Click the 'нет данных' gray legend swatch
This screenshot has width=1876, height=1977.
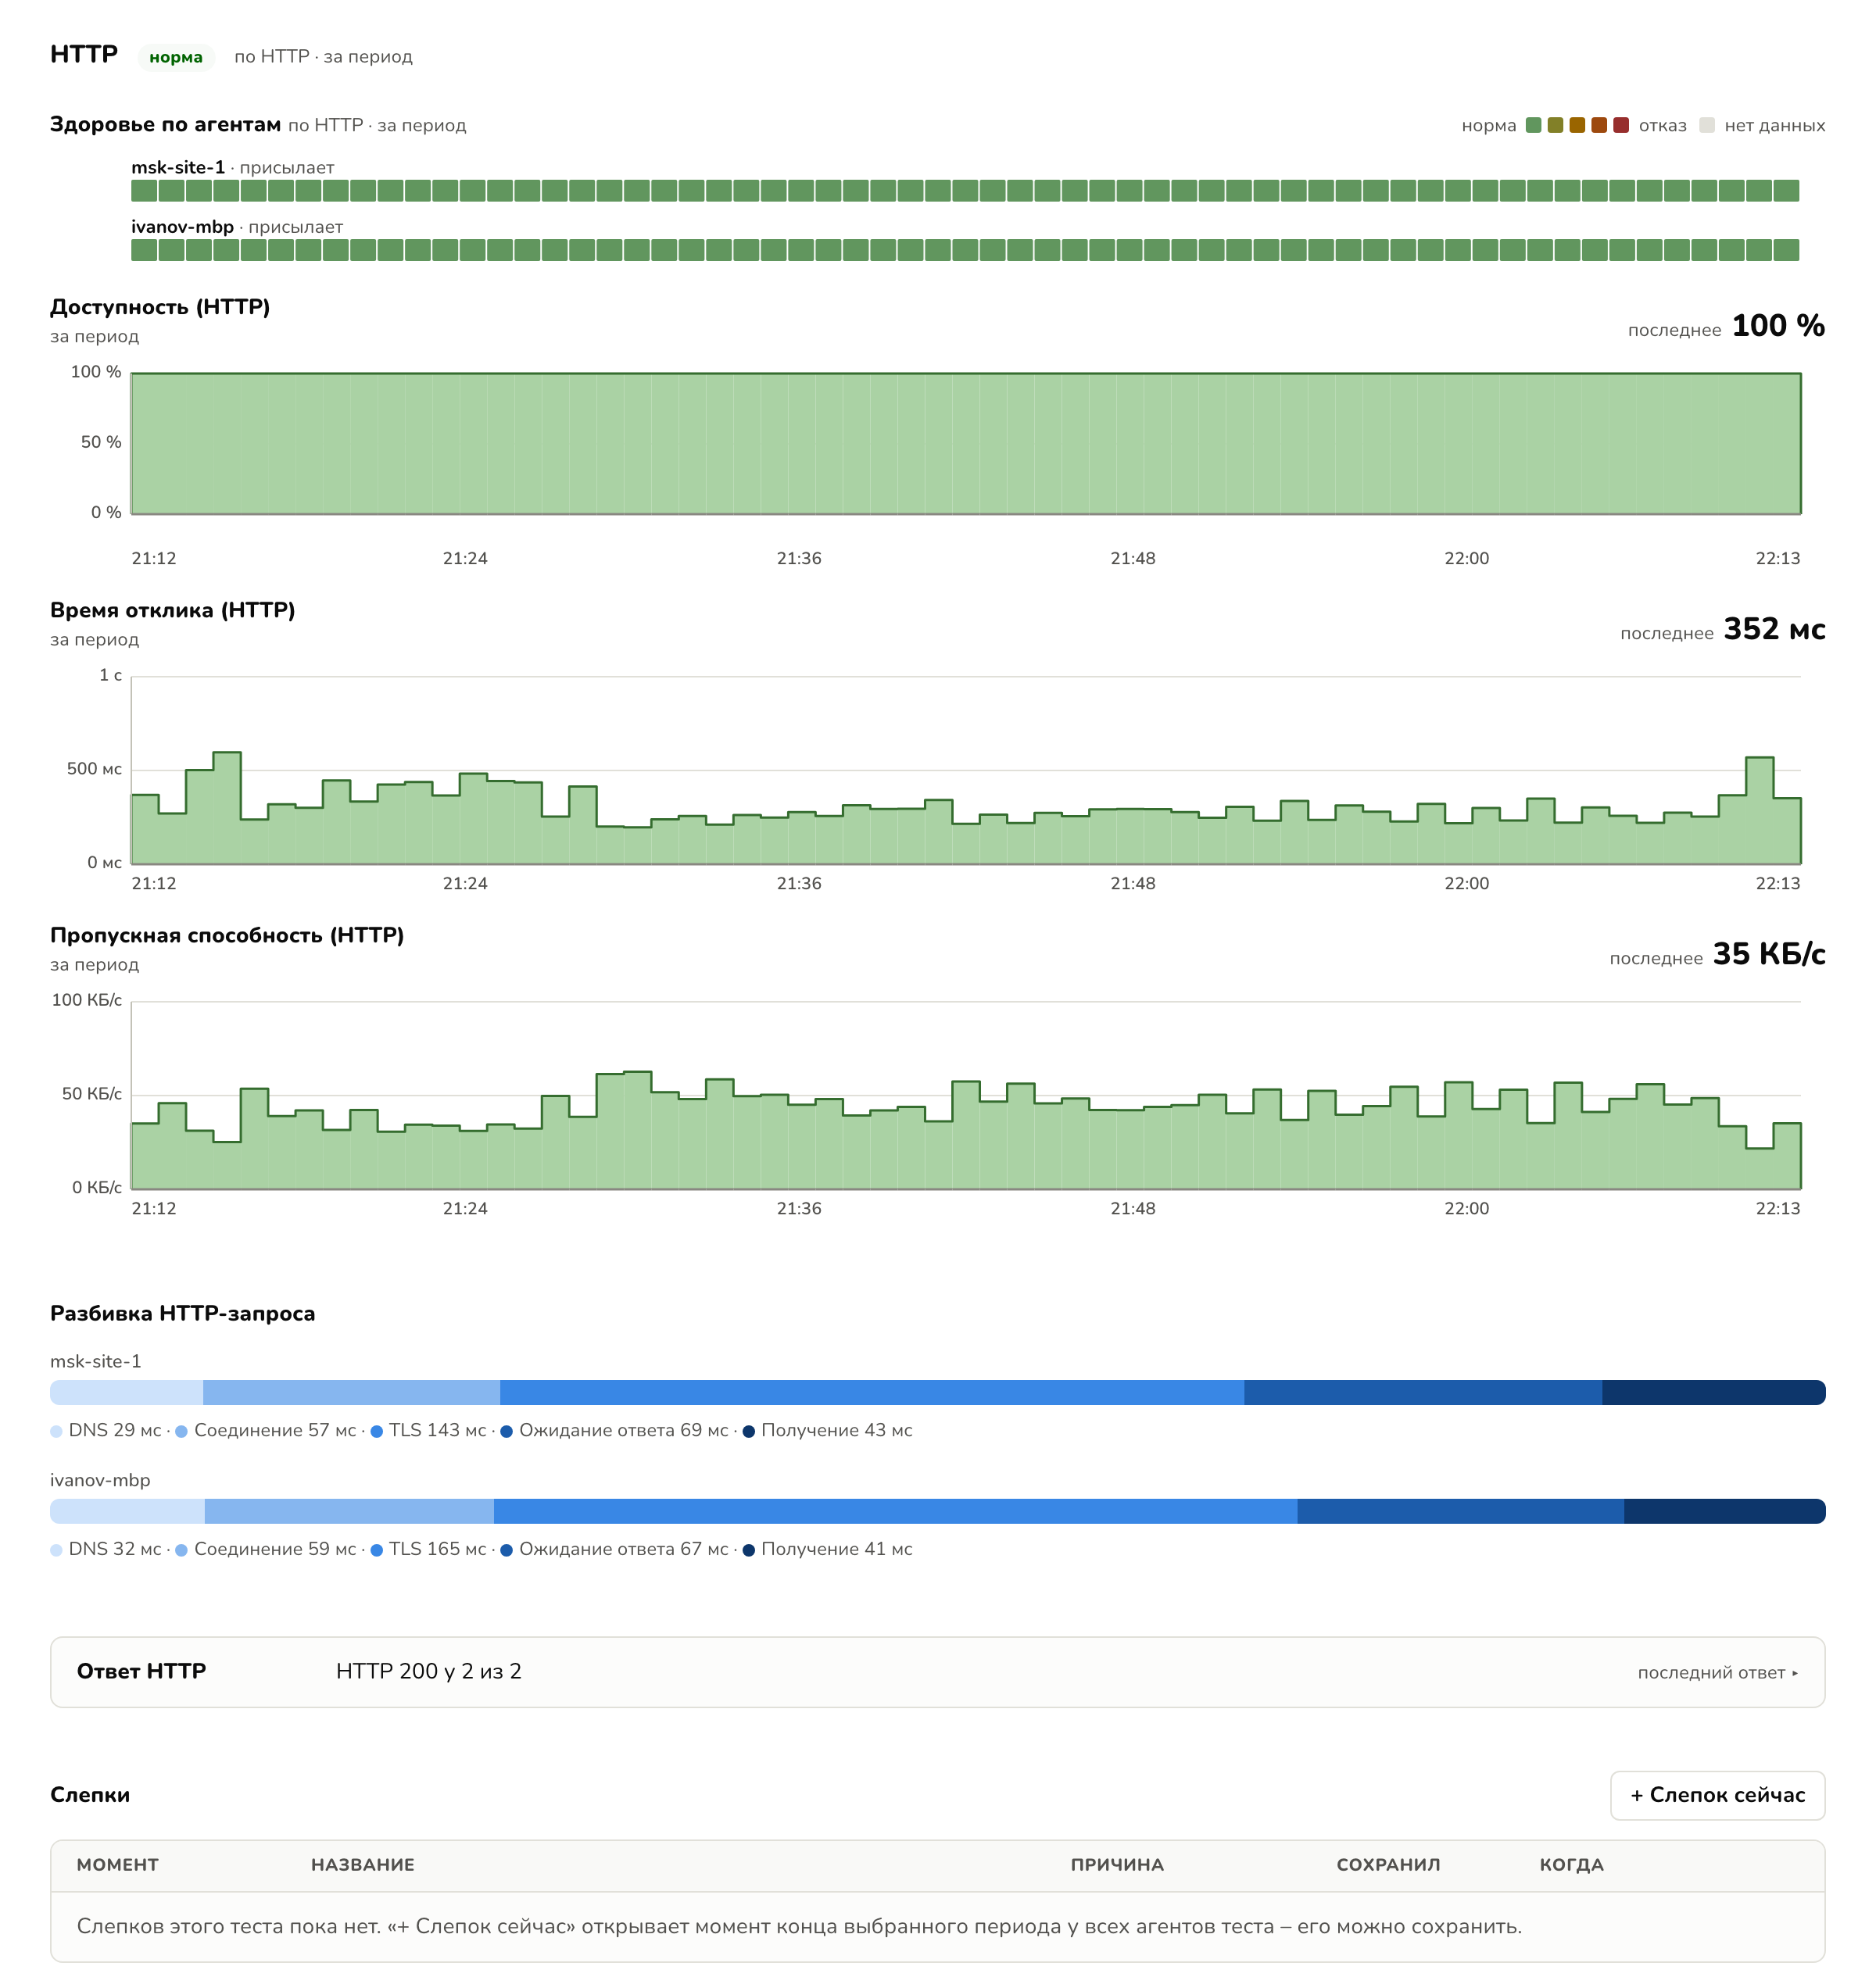pyautogui.click(x=1707, y=125)
